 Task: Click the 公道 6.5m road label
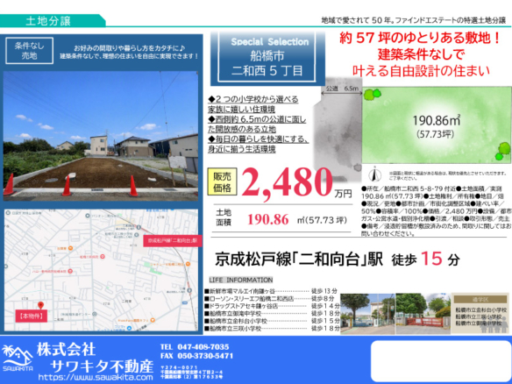[342, 89]
